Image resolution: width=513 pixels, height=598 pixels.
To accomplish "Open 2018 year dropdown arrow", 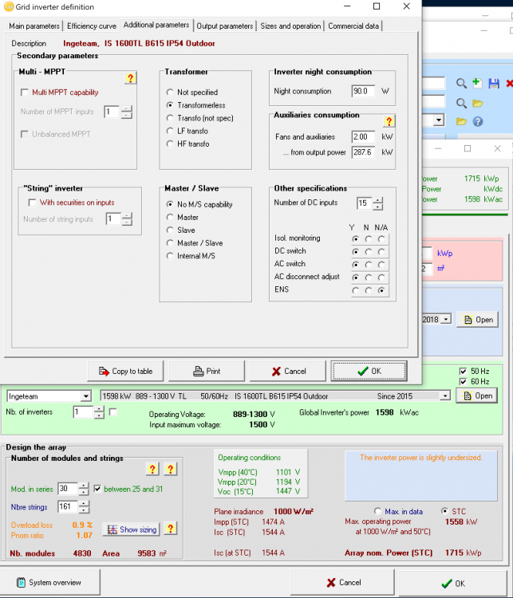I will (x=447, y=319).
